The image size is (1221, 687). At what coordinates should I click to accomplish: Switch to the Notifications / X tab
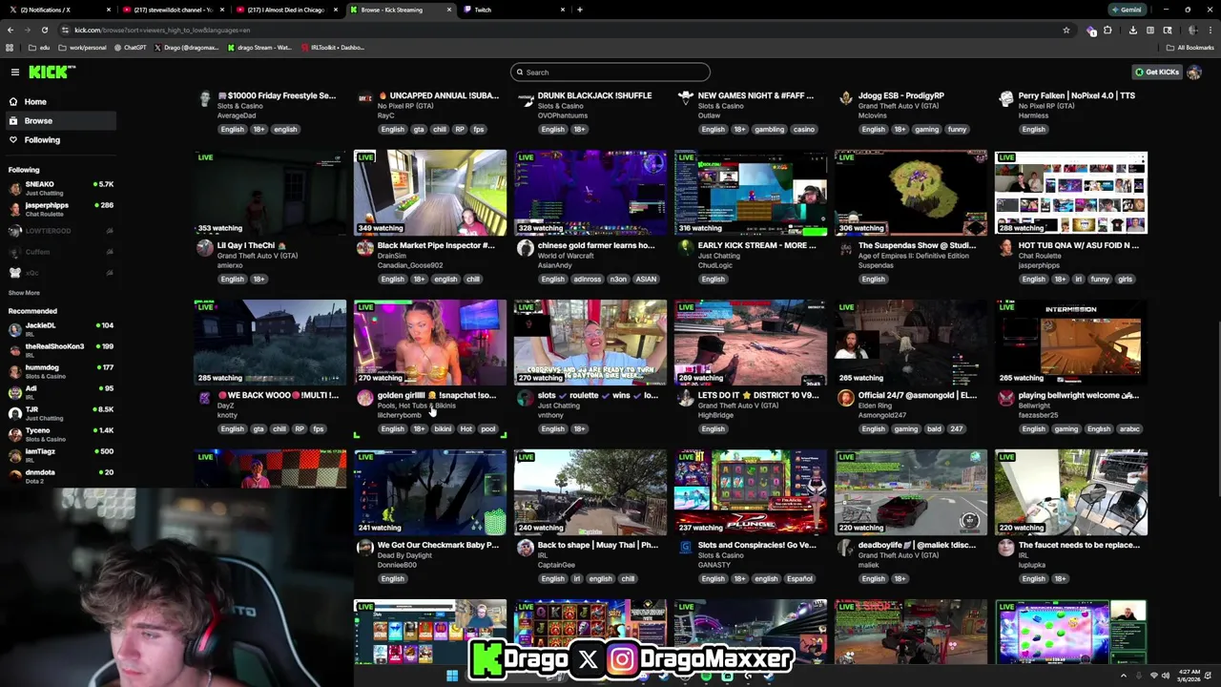59,10
